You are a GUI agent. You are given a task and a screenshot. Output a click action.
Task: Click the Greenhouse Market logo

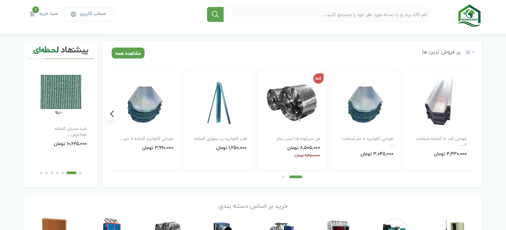tap(469, 15)
